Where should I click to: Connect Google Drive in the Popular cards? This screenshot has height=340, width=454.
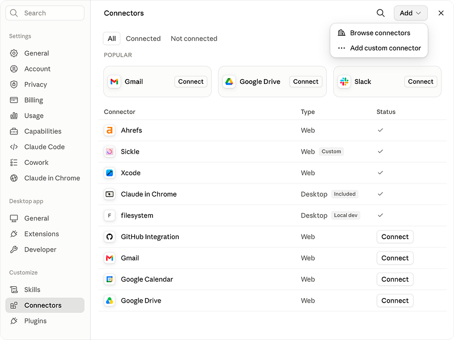click(306, 82)
